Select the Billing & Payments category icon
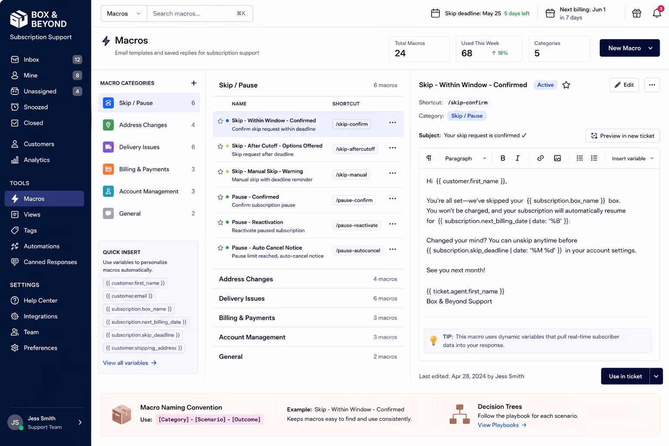Screen dimensions: 669x446 tap(108, 169)
